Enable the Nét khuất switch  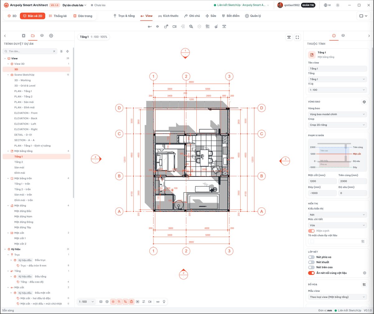pos(311,262)
